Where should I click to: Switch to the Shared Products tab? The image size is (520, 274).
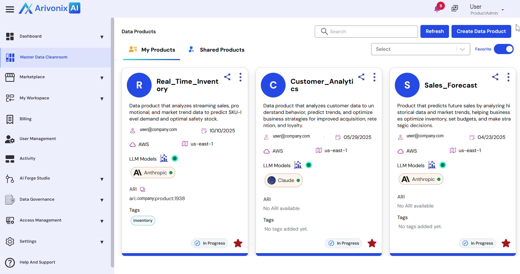tap(216, 50)
